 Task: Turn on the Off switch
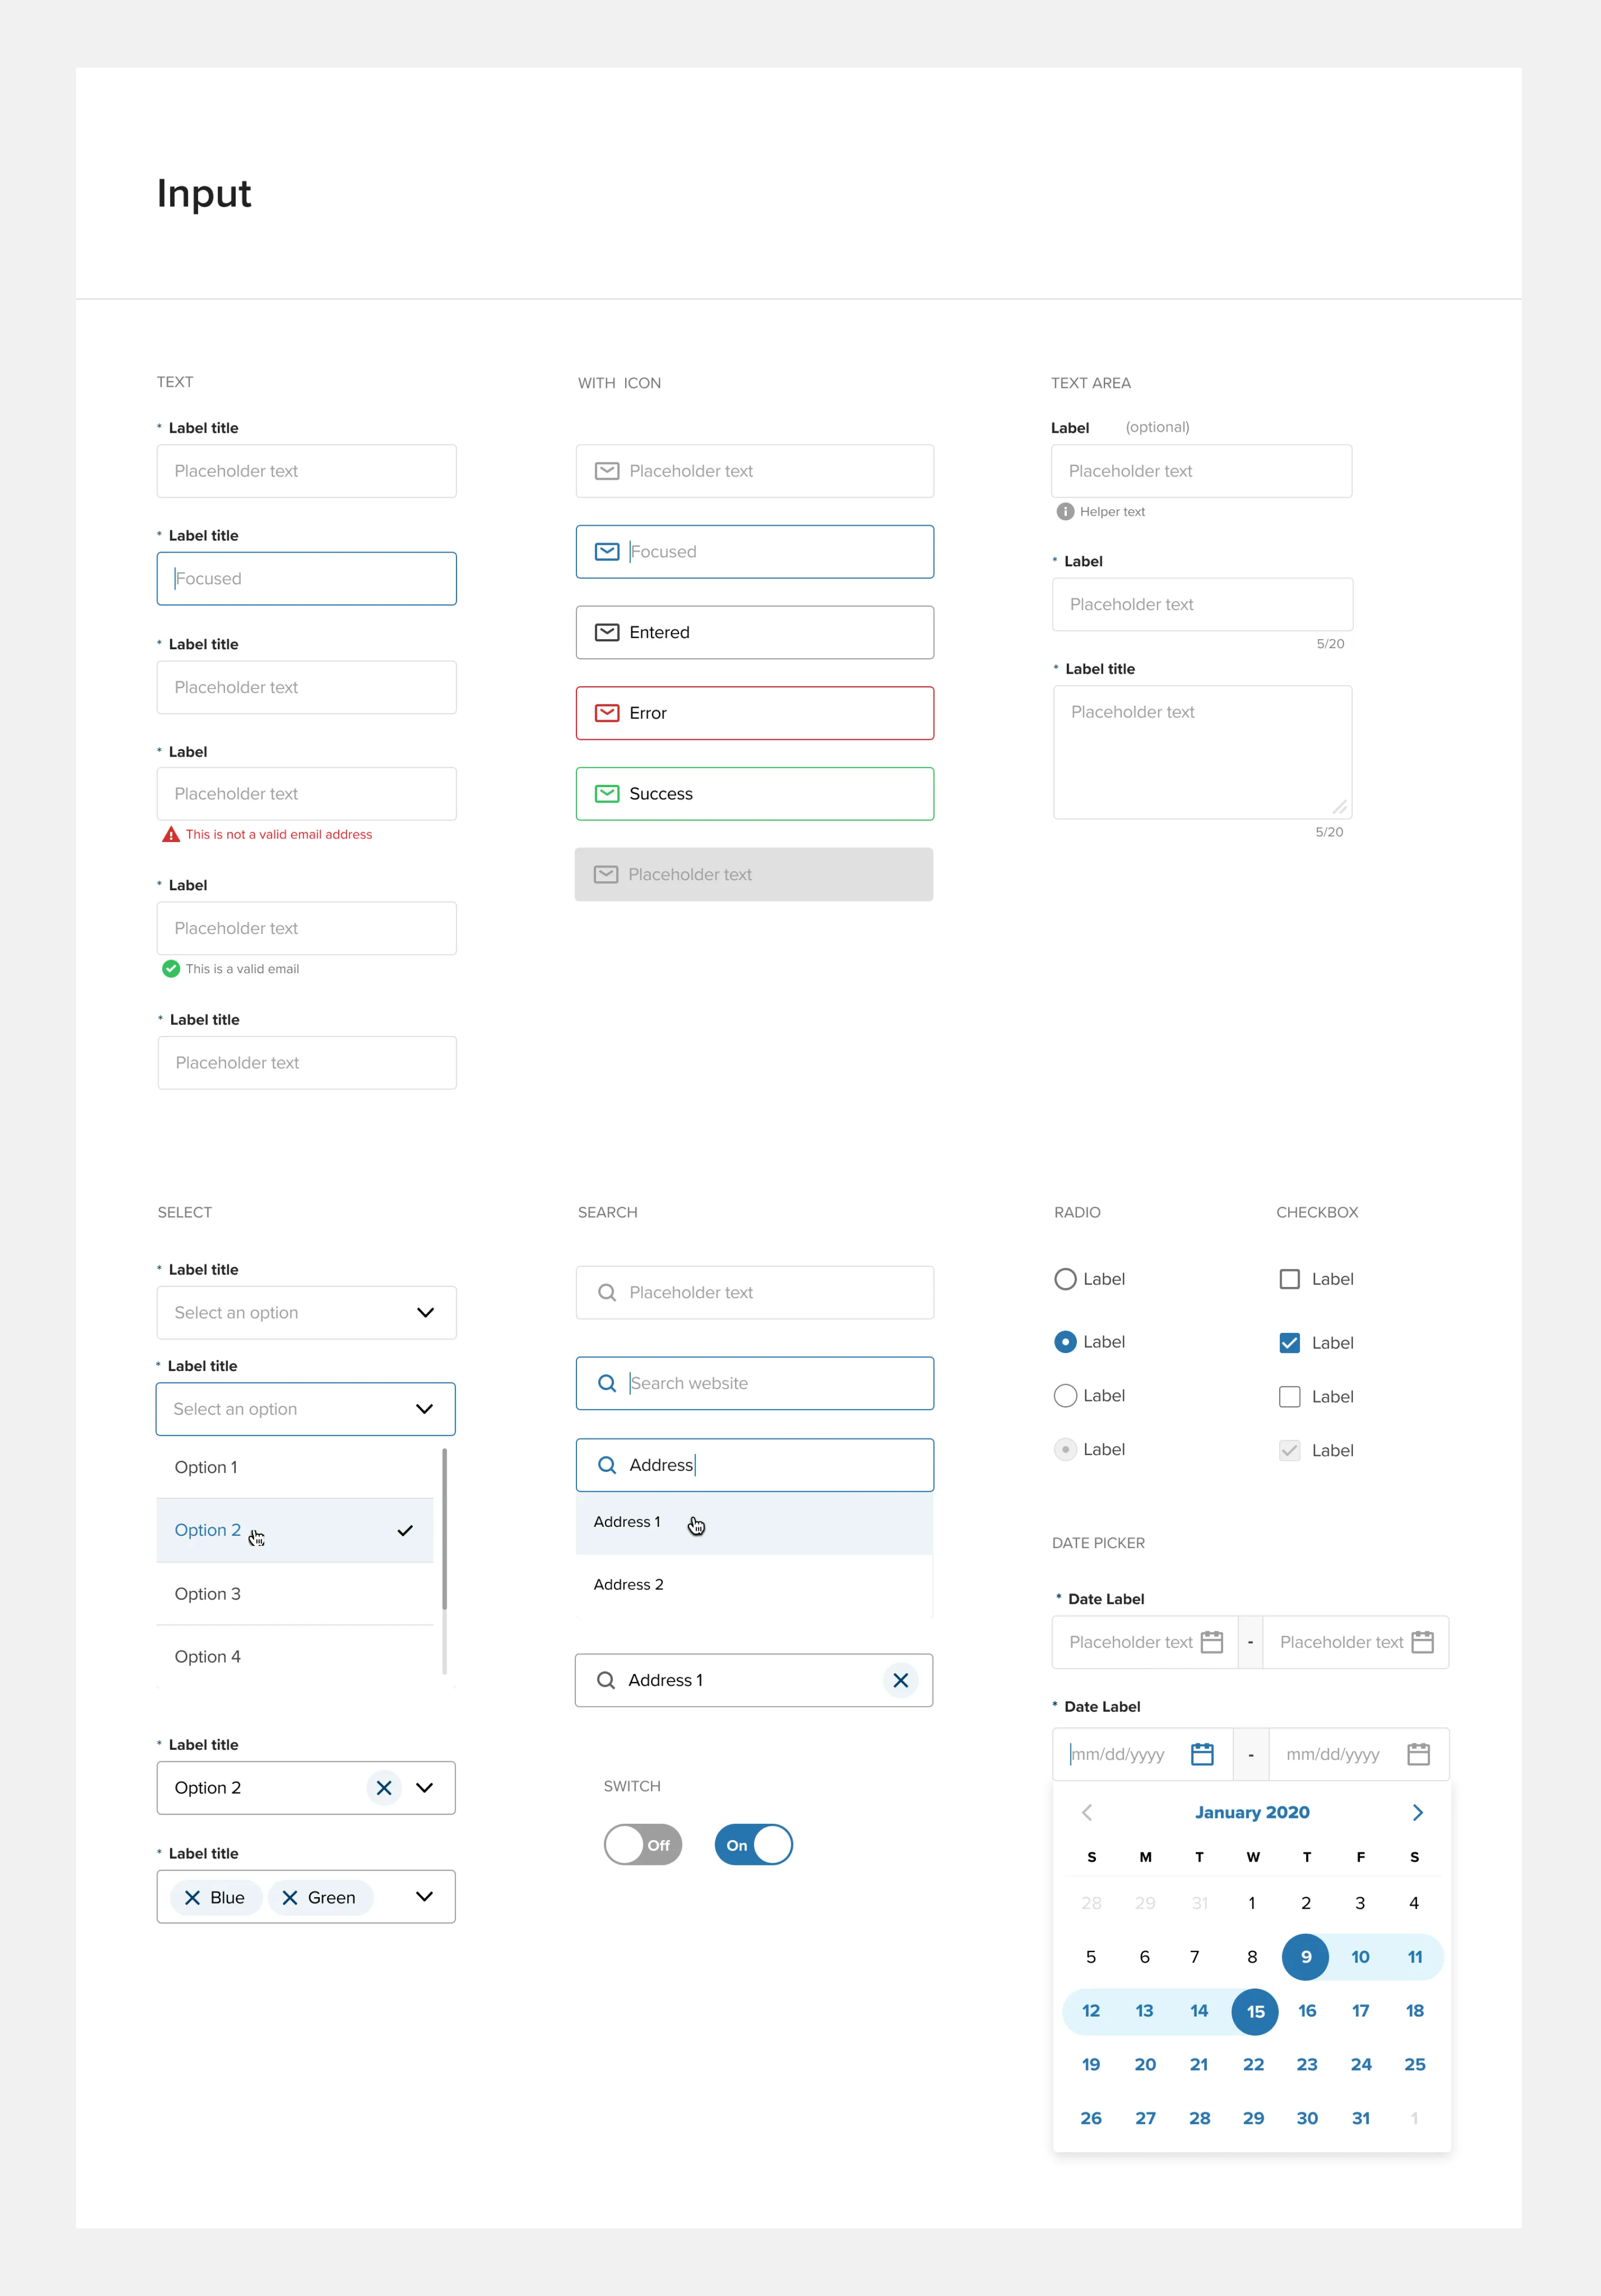[643, 1845]
